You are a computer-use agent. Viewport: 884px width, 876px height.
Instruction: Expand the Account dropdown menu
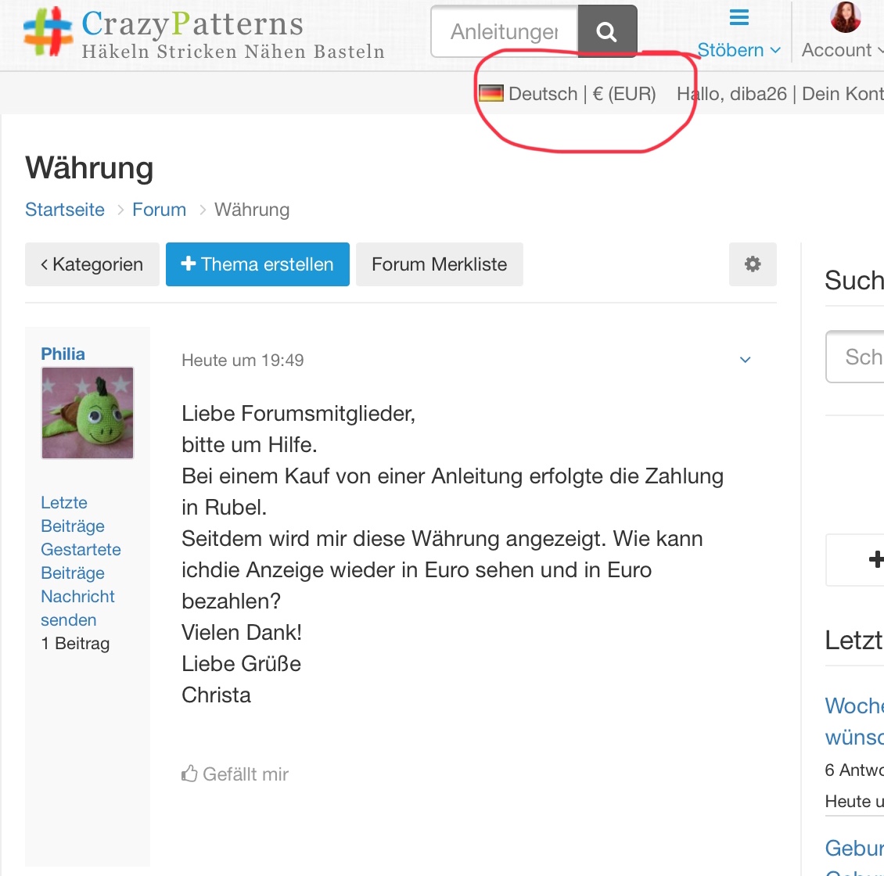coord(842,50)
